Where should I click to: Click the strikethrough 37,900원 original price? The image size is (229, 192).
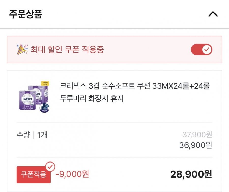[x=197, y=135]
